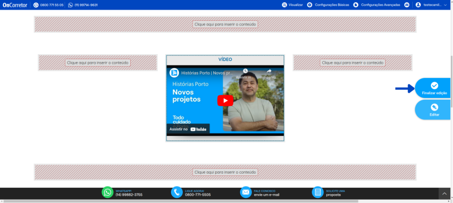Insert content in the left column block
This screenshot has width=453, height=203.
[97, 63]
